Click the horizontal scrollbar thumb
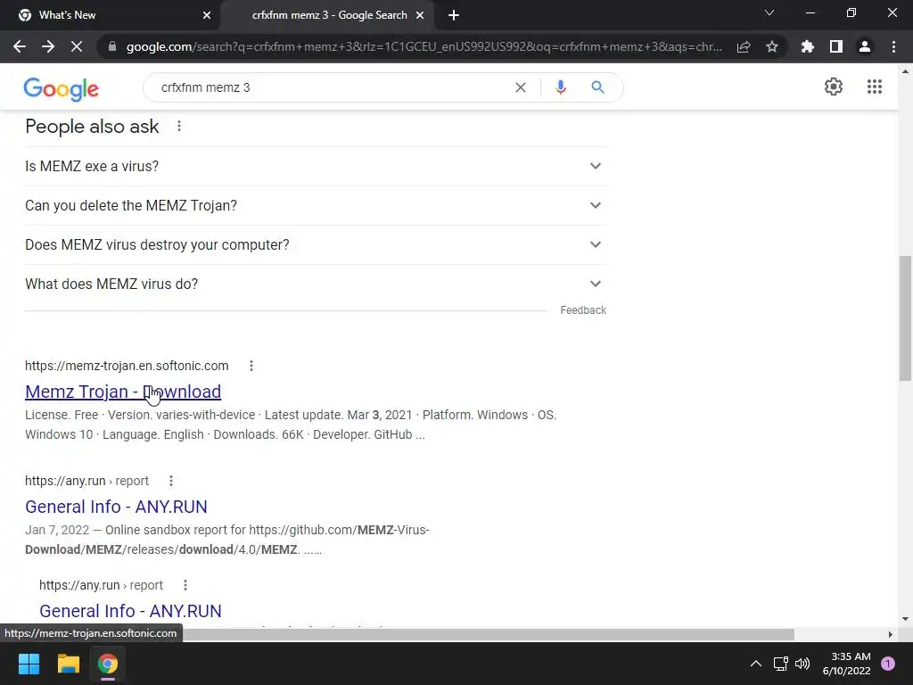This screenshot has height=685, width=913. (489, 634)
